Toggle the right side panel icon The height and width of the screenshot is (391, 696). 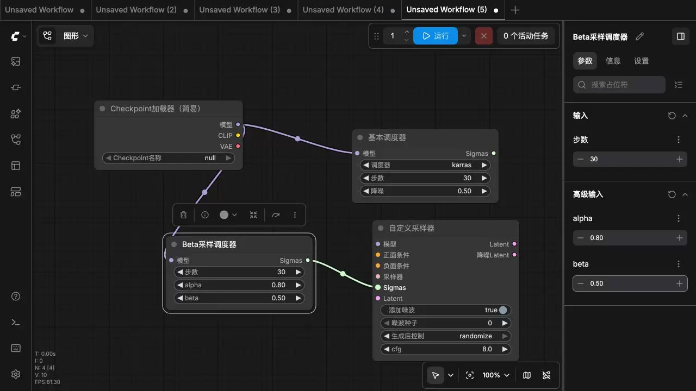point(680,36)
